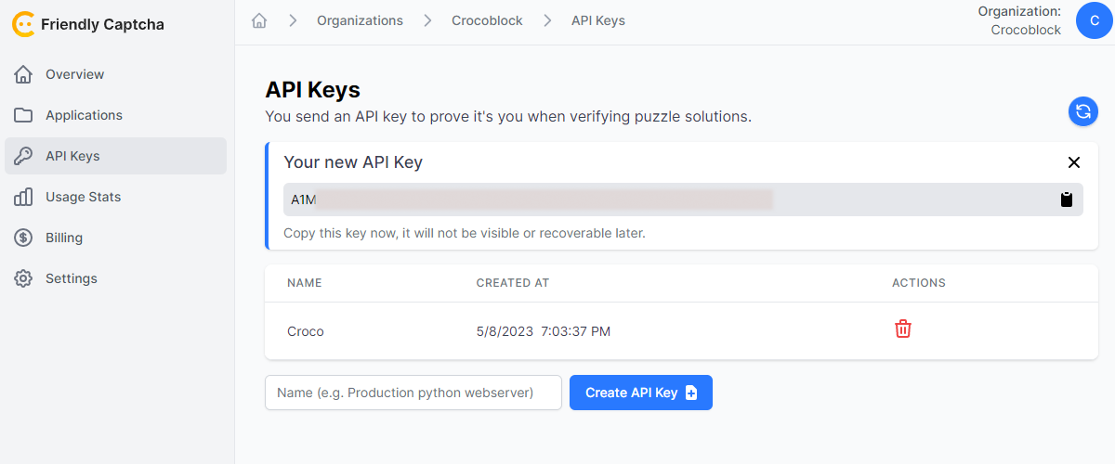This screenshot has height=464, width=1115.
Task: Open the user avatar C menu
Action: click(x=1095, y=20)
